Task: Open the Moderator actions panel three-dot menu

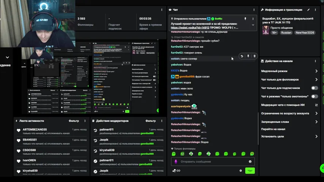Action: click(x=162, y=121)
